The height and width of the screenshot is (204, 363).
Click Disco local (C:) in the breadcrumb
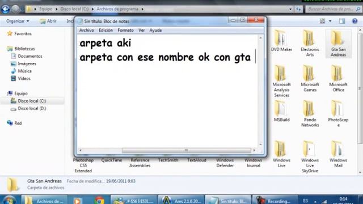pos(74,9)
